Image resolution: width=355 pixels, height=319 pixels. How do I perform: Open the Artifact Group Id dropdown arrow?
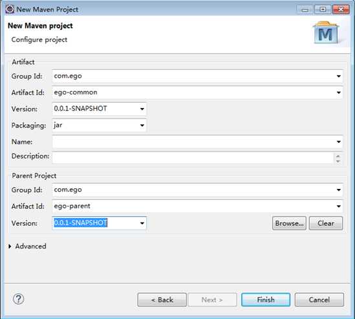338,76
